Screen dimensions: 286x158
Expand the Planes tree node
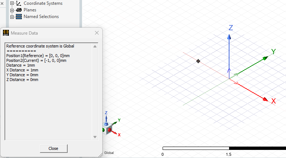(x=12, y=10)
